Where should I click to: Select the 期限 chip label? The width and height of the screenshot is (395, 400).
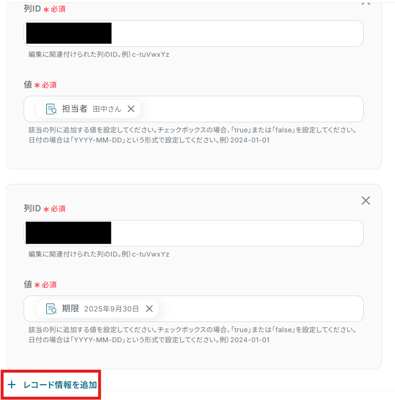(70, 309)
